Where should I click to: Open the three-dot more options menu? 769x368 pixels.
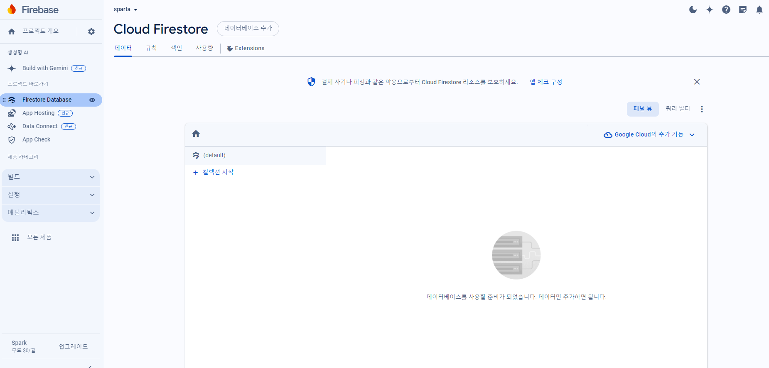[x=702, y=109]
